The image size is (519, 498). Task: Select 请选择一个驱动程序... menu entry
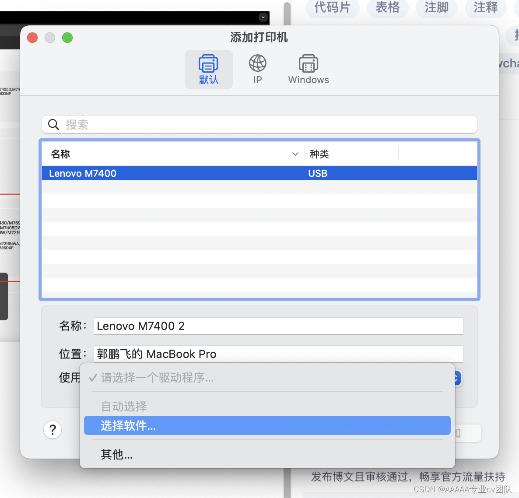267,378
